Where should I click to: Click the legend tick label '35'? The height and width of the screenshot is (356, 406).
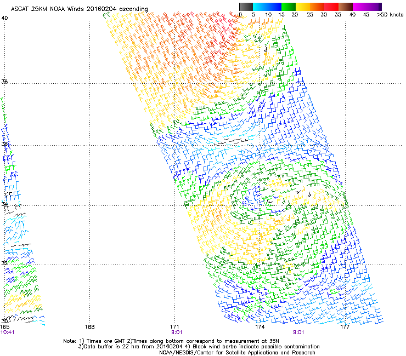click(338, 15)
